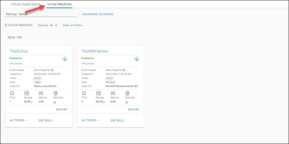Click the Networks icon on TestLinux card

point(55,93)
